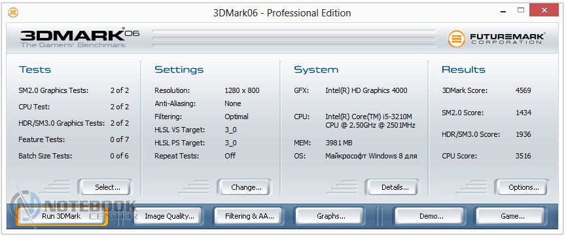Click the System section heading
Image resolution: width=566 pixels, height=237 pixels.
316,69
